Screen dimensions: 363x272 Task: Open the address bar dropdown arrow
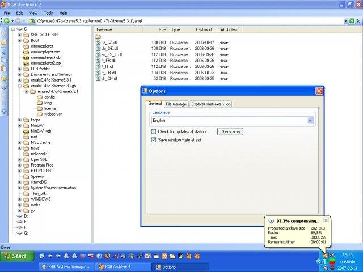point(345,21)
